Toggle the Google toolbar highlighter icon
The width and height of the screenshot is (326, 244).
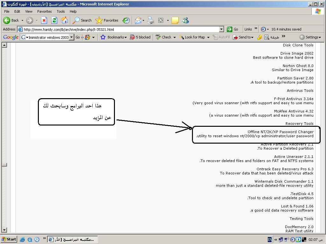pyautogui.click(x=259, y=37)
